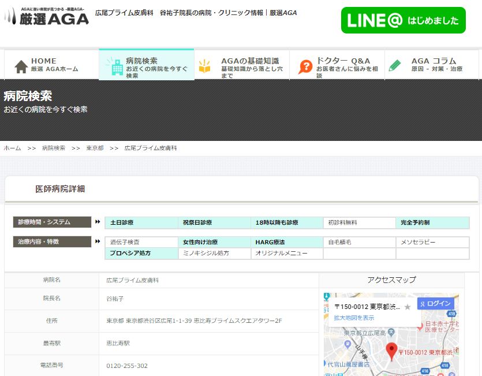The width and height of the screenshot is (482, 376).
Task: Open the AGAの基礎知識 menu item
Action: (x=242, y=65)
